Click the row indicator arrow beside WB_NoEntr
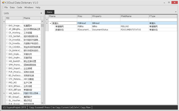The width and height of the screenshot is (179, 111). tap(4, 93)
